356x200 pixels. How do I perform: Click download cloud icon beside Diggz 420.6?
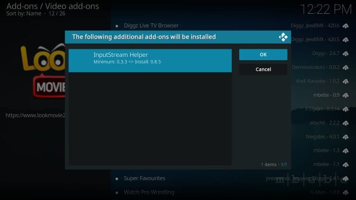[x=345, y=26]
